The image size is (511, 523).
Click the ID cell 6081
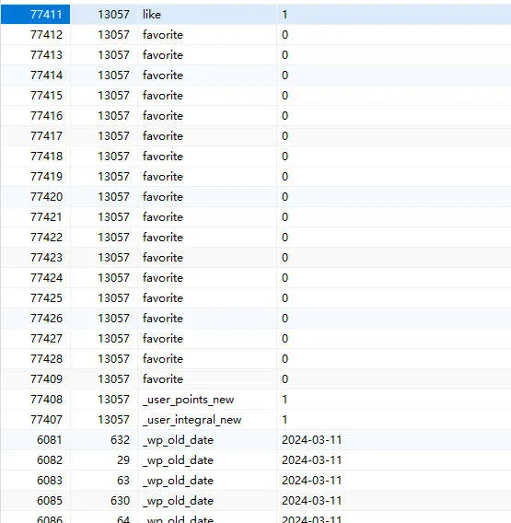[35, 440]
